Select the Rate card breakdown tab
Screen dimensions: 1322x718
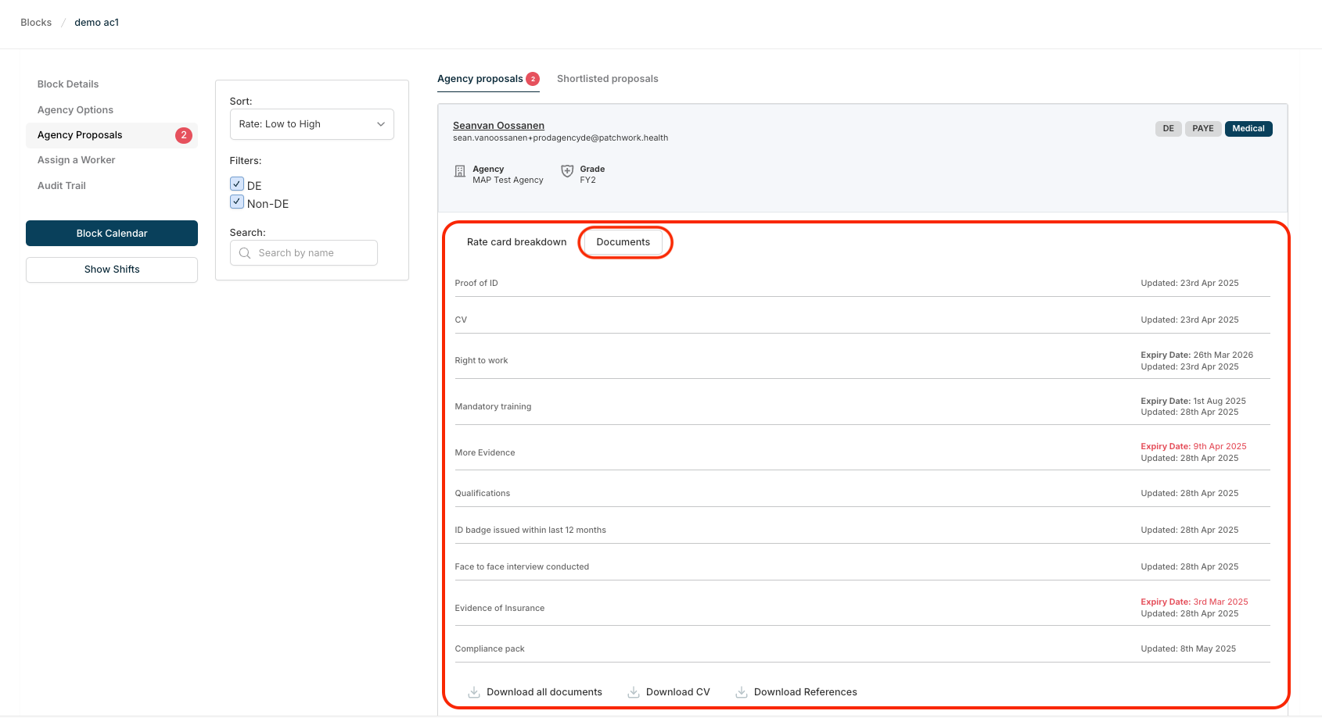click(x=516, y=242)
